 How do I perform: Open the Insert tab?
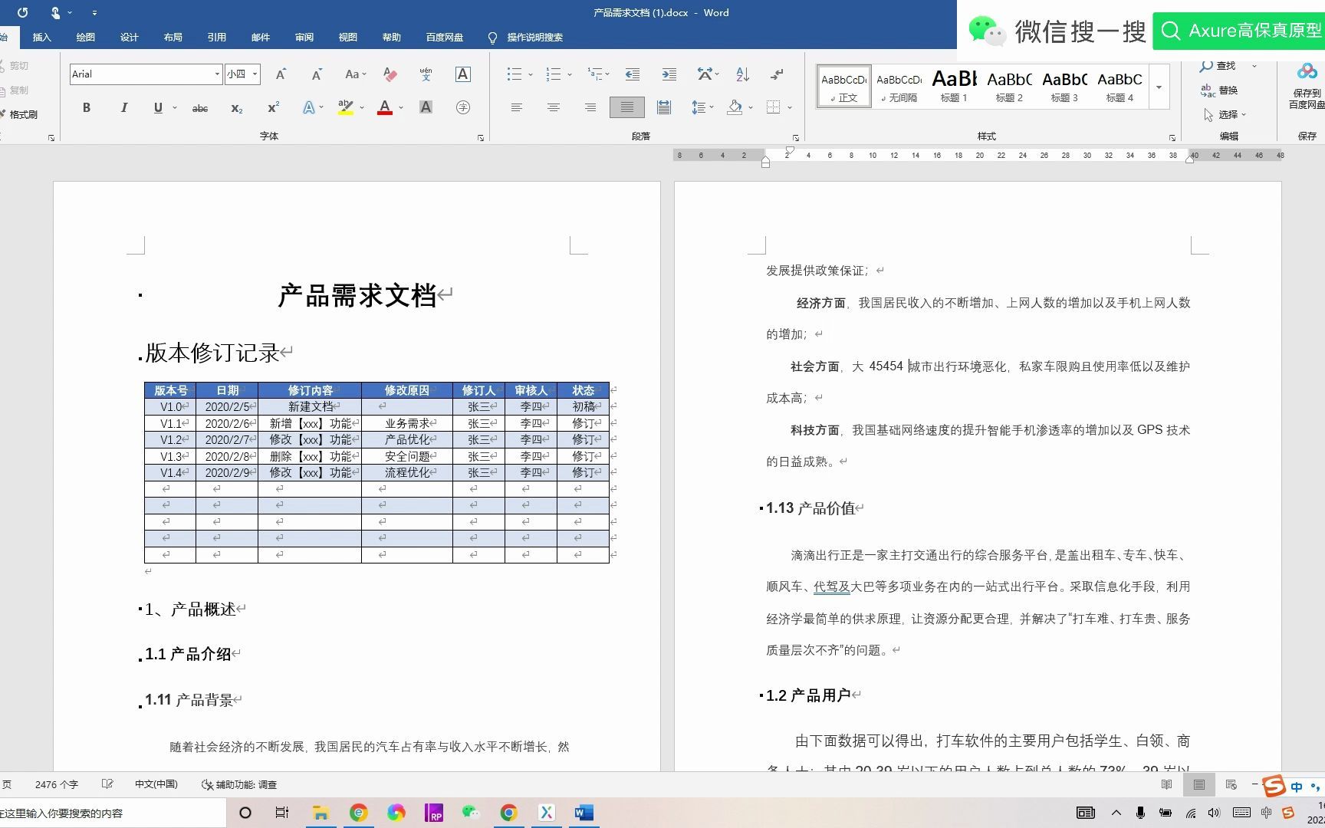tap(41, 37)
